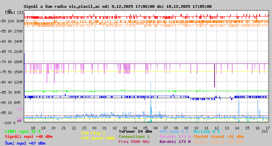
Task: Click the '15' hour tick on time axis
Action: coord(248,128)
